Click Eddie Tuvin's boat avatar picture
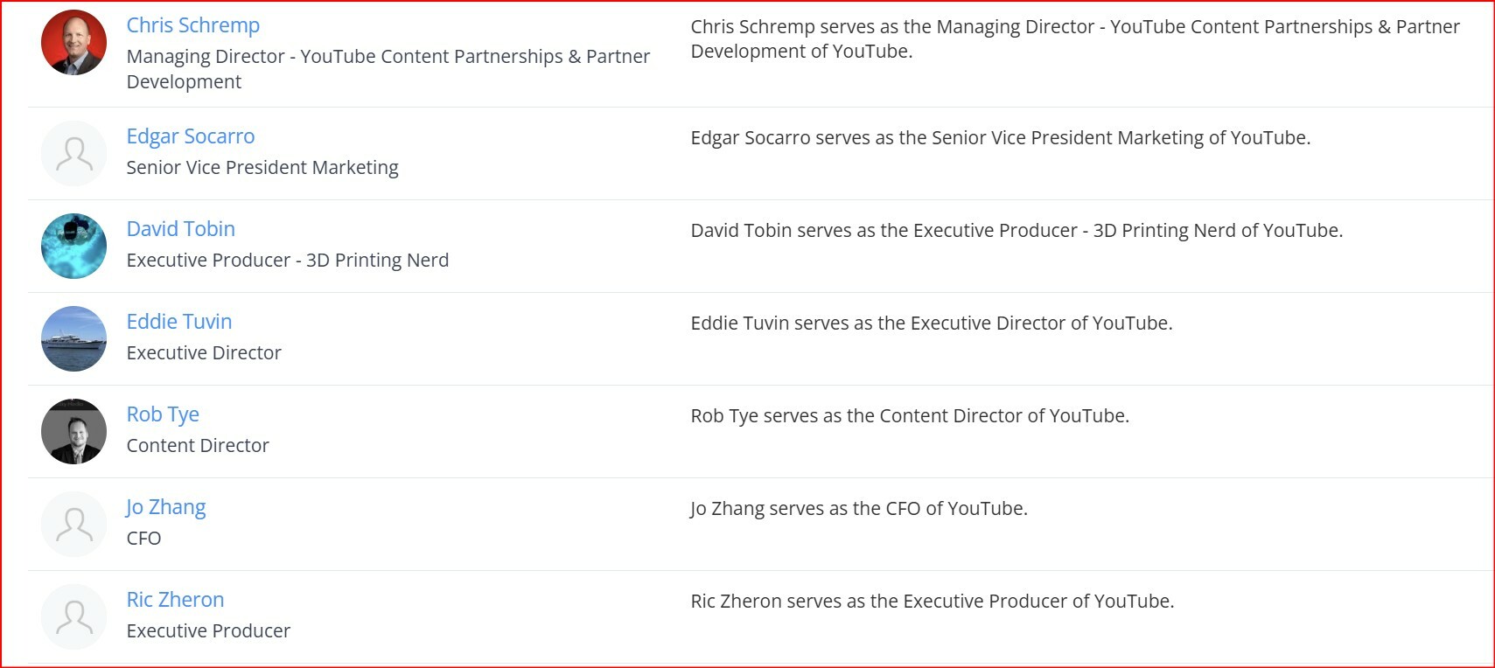Viewport: 1495px width, 668px height. click(73, 339)
